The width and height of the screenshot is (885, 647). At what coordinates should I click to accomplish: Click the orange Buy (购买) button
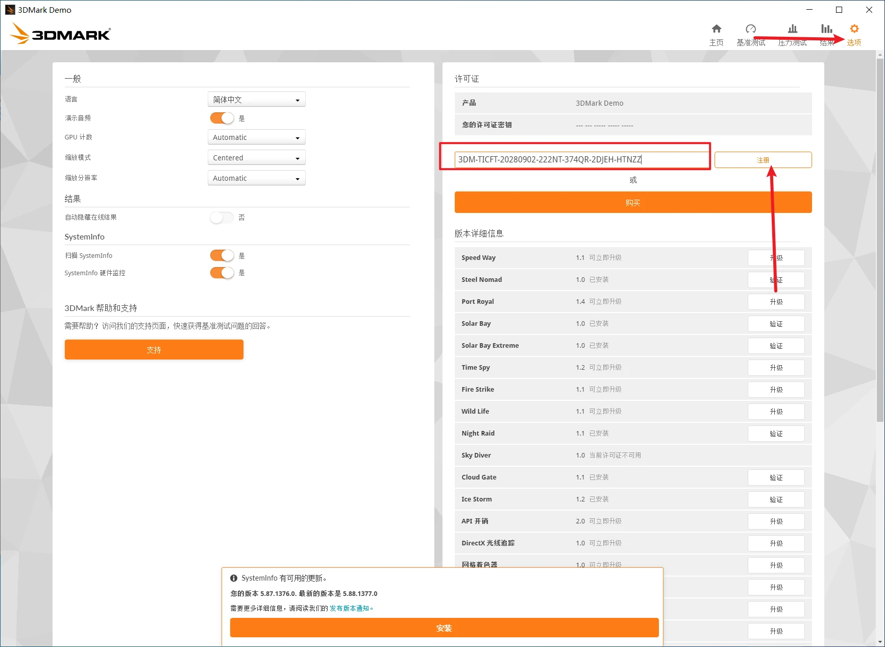point(633,202)
